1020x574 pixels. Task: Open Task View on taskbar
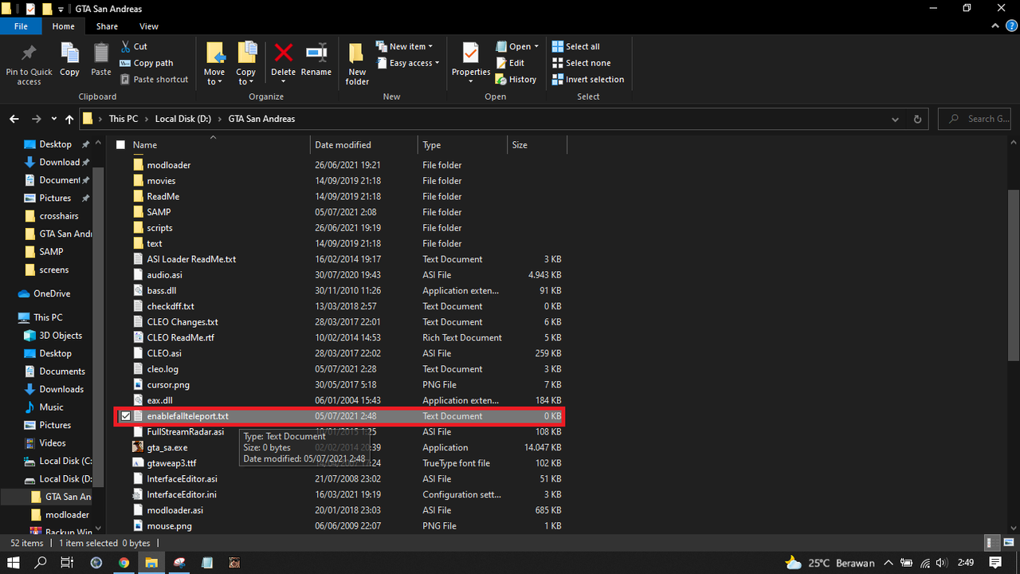point(68,562)
